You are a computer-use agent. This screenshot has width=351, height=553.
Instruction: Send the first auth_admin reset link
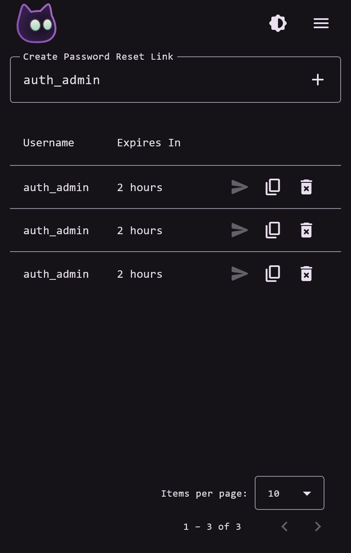(240, 187)
